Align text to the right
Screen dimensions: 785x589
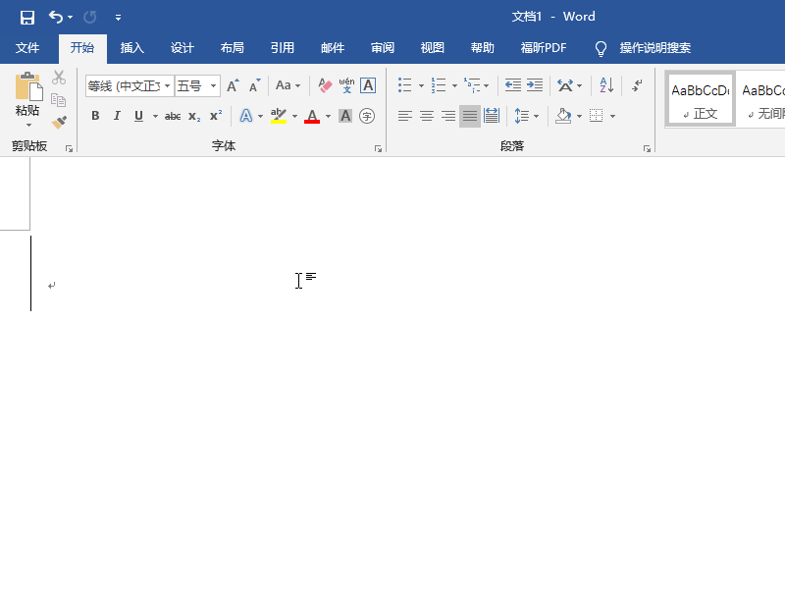pyautogui.click(x=448, y=116)
